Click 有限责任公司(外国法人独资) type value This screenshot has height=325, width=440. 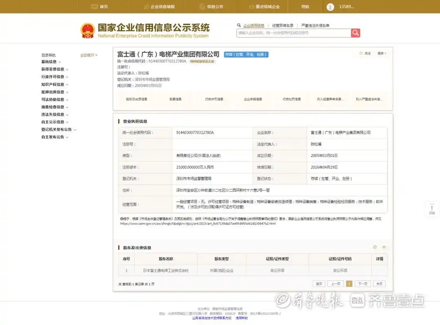[198, 156]
